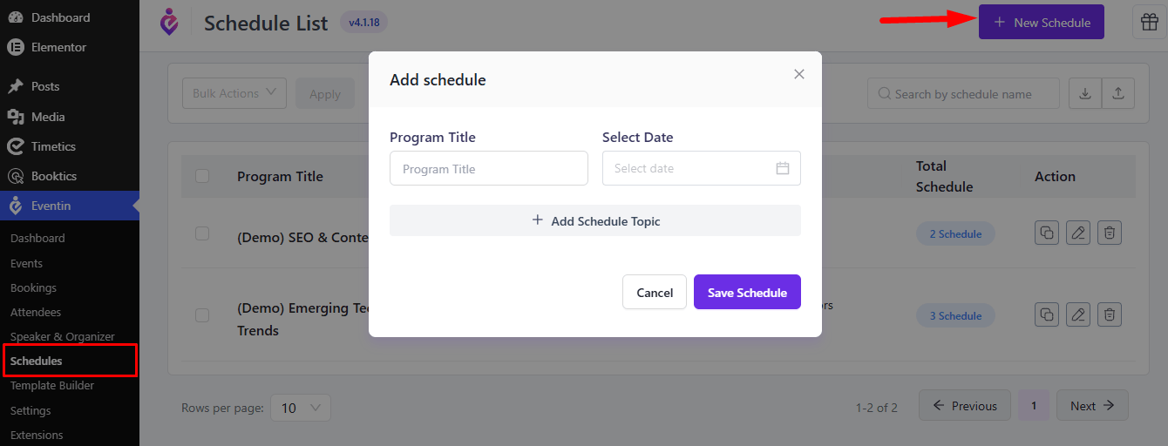
Task: Go to Elementor in the sidebar menu
Action: click(x=58, y=47)
